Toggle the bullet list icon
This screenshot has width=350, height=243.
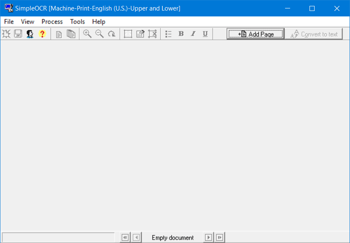(x=168, y=34)
